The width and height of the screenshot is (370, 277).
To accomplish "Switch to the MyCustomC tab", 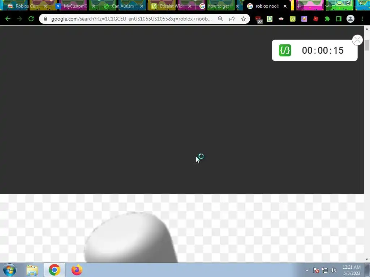I will [x=74, y=6].
